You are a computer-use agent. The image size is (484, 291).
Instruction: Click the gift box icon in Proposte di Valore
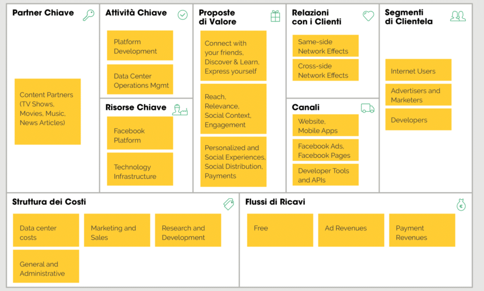tap(275, 16)
